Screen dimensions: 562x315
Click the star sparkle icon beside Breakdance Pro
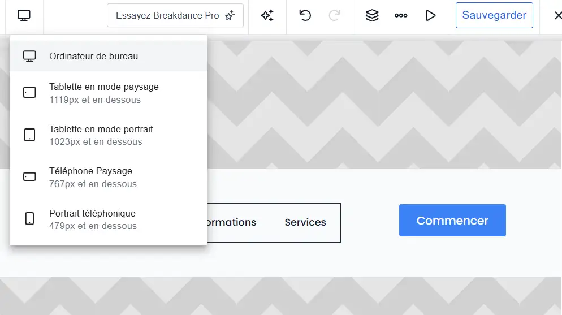pos(230,15)
